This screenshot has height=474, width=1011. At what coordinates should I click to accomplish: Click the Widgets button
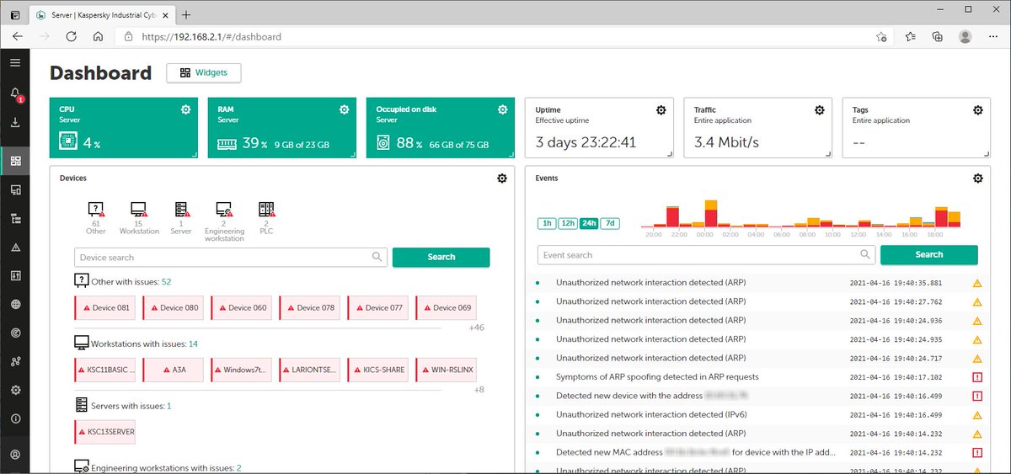coord(203,72)
